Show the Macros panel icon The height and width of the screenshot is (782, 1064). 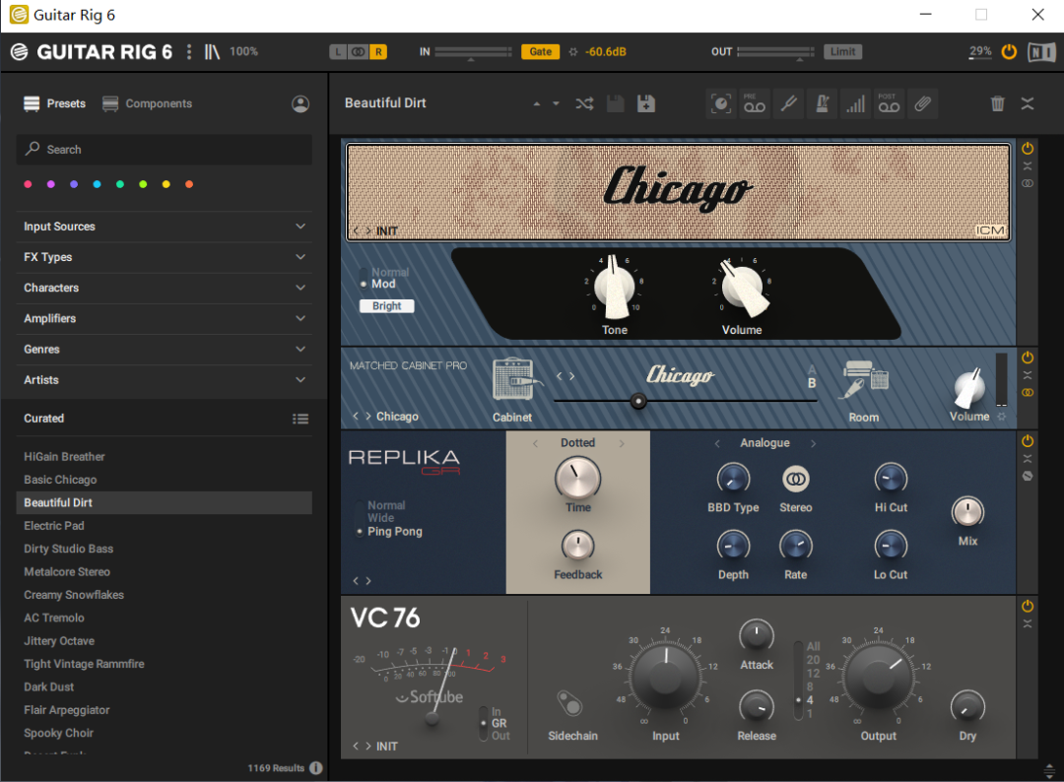tap(720, 103)
